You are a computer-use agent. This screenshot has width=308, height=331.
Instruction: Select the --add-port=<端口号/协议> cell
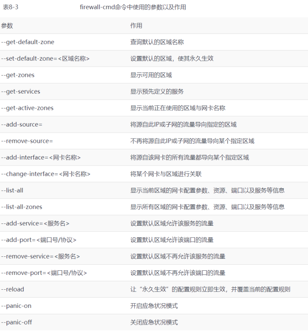(38, 240)
